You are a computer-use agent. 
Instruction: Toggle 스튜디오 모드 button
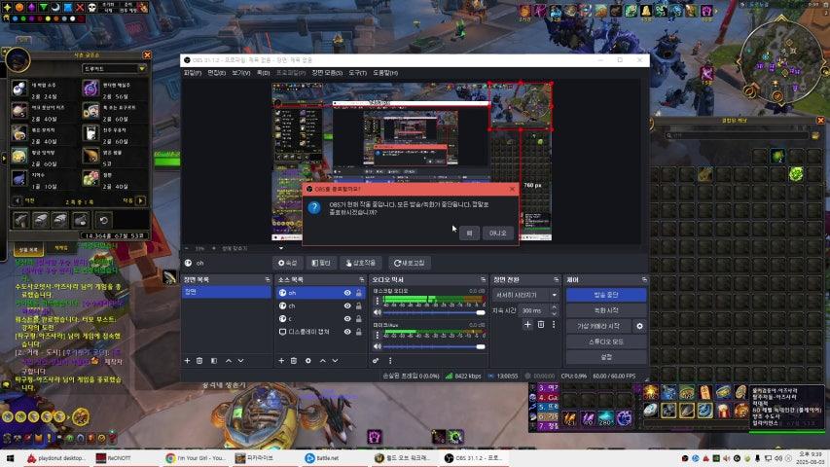pos(606,342)
